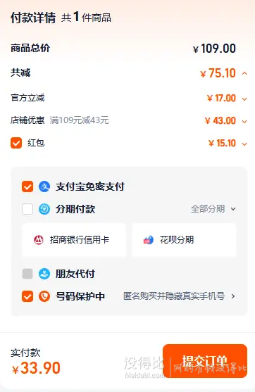Image resolution: width=255 pixels, height=392 pixels.
Task: Uncheck 支付宝免密支付 payment checkbox
Action: [27, 186]
